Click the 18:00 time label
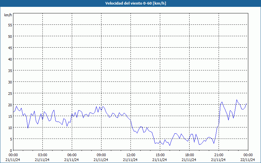 pos(190,155)
